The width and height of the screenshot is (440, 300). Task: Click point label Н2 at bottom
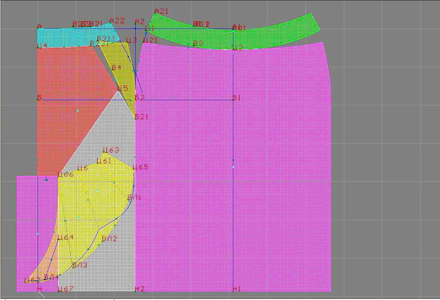coord(139,289)
